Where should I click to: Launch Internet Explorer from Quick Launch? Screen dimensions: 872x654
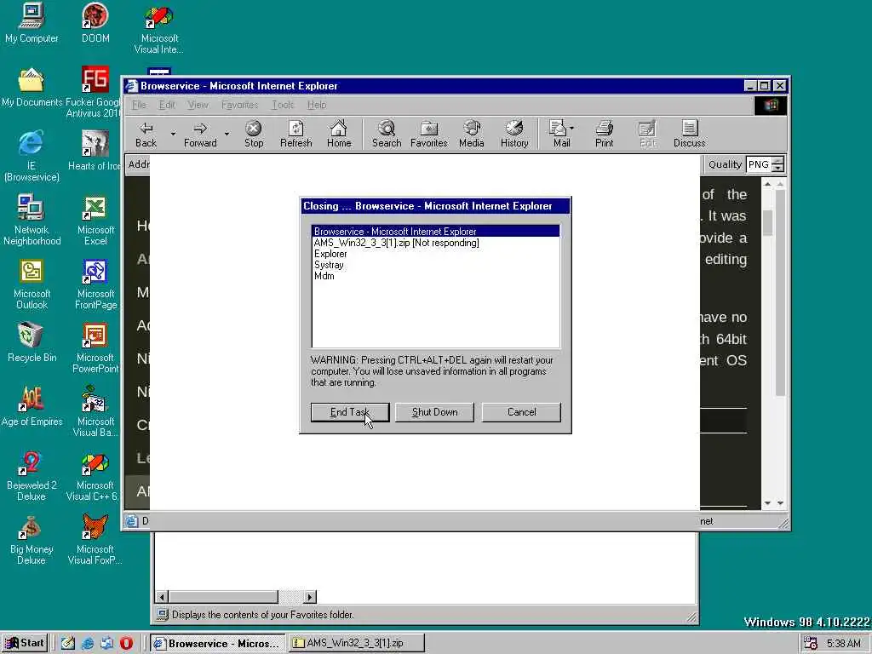(88, 643)
